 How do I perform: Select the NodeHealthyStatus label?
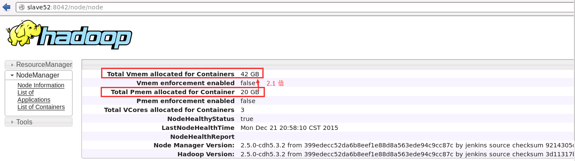(x=201, y=119)
